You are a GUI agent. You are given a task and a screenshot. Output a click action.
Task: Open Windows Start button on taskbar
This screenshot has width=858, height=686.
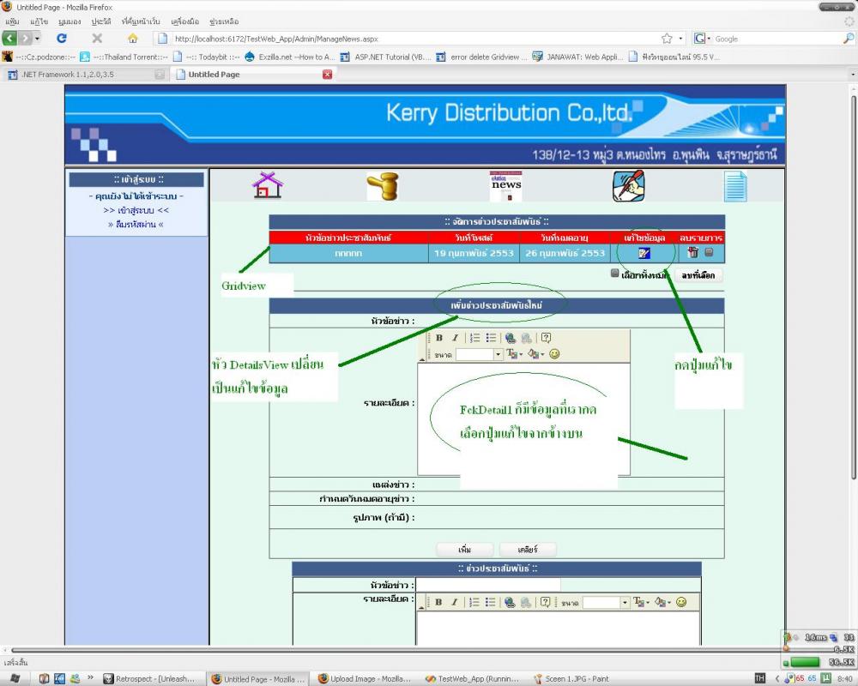click(15, 678)
